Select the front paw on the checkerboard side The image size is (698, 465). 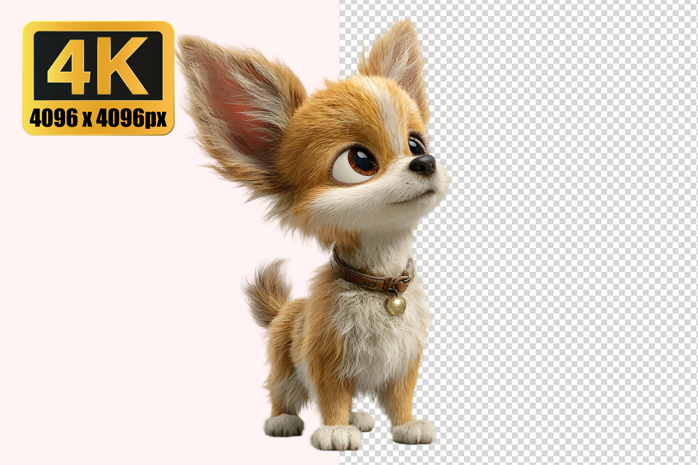click(413, 432)
